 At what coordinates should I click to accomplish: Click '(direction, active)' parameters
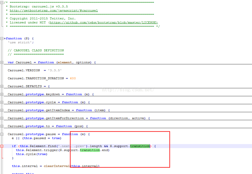point(127,118)
